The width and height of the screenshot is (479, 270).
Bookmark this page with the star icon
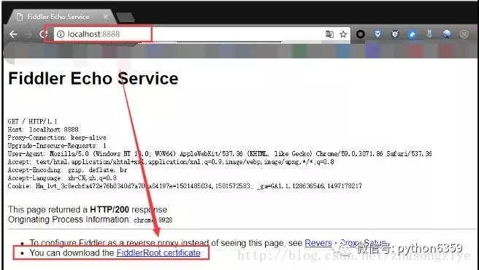pyautogui.click(x=343, y=34)
